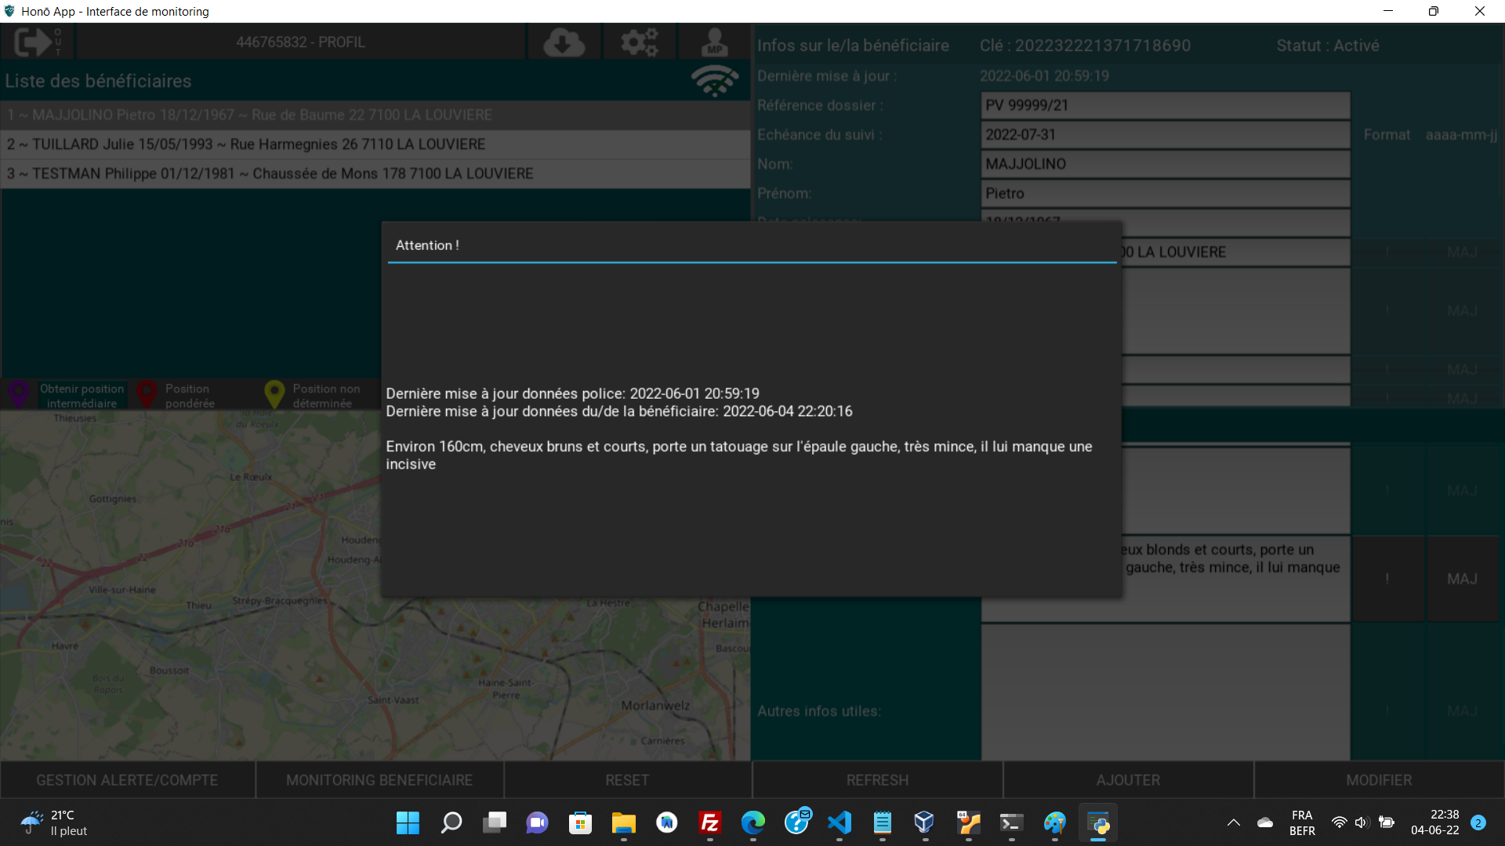Click the MP user profile icon
Viewport: 1505px width, 846px height.
click(x=714, y=42)
